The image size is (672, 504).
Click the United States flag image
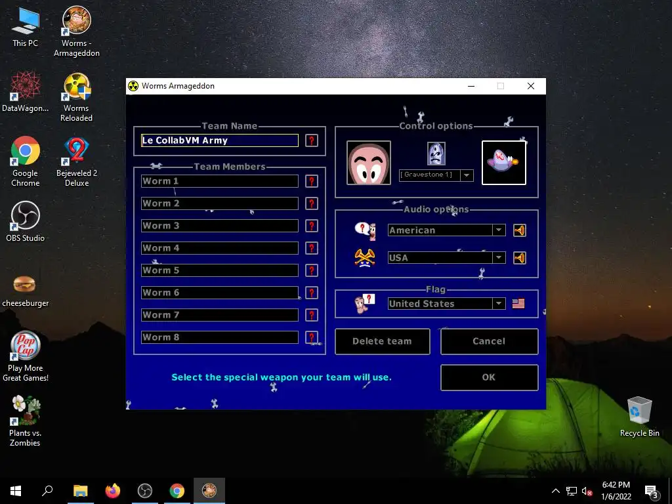click(x=518, y=303)
